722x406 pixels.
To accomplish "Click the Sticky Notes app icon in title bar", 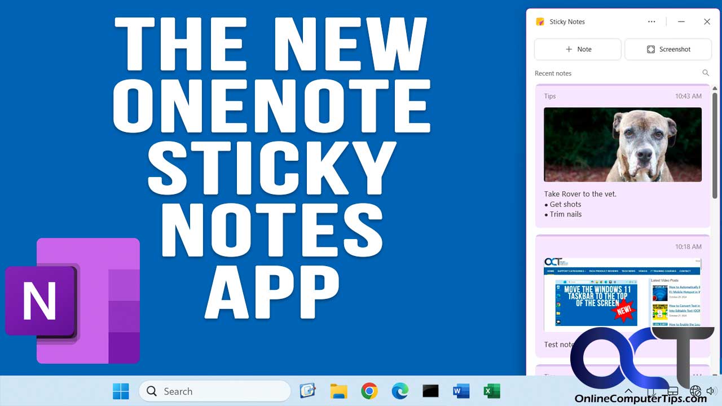I will [540, 22].
